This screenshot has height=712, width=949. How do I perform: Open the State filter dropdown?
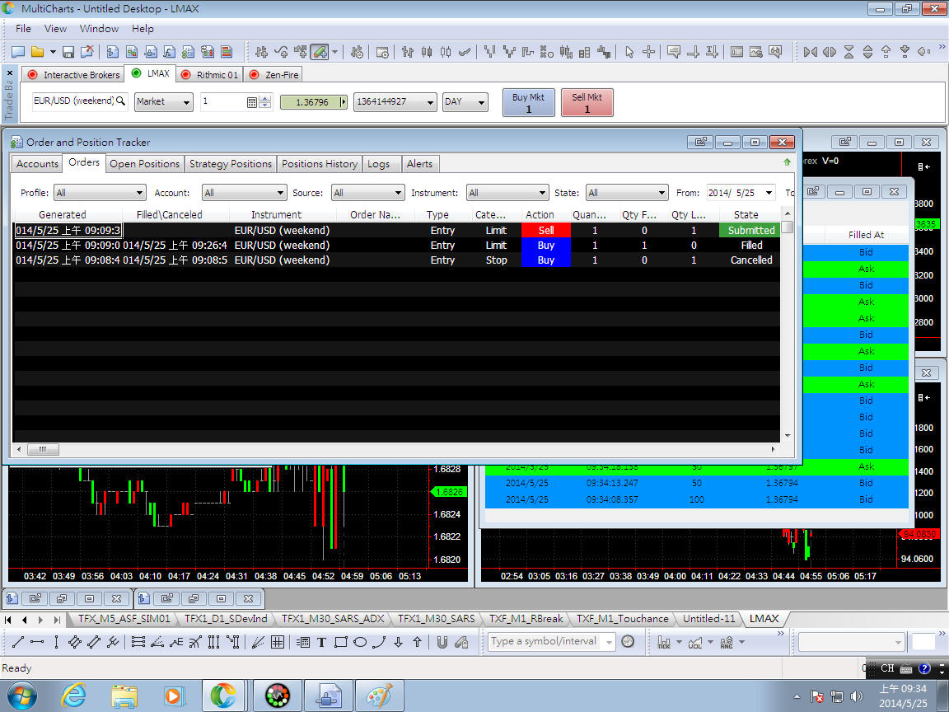click(627, 193)
